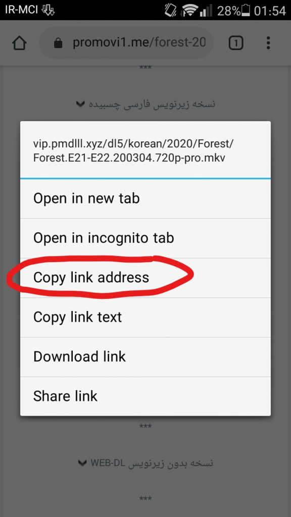Open the tab switcher showing 1

pyautogui.click(x=236, y=43)
